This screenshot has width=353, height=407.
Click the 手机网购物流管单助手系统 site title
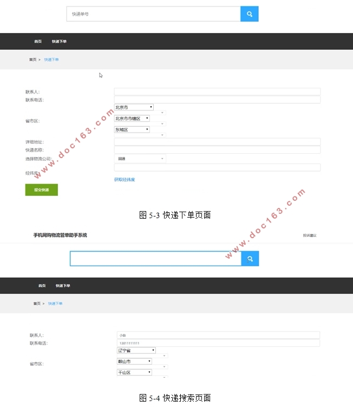tap(60, 235)
